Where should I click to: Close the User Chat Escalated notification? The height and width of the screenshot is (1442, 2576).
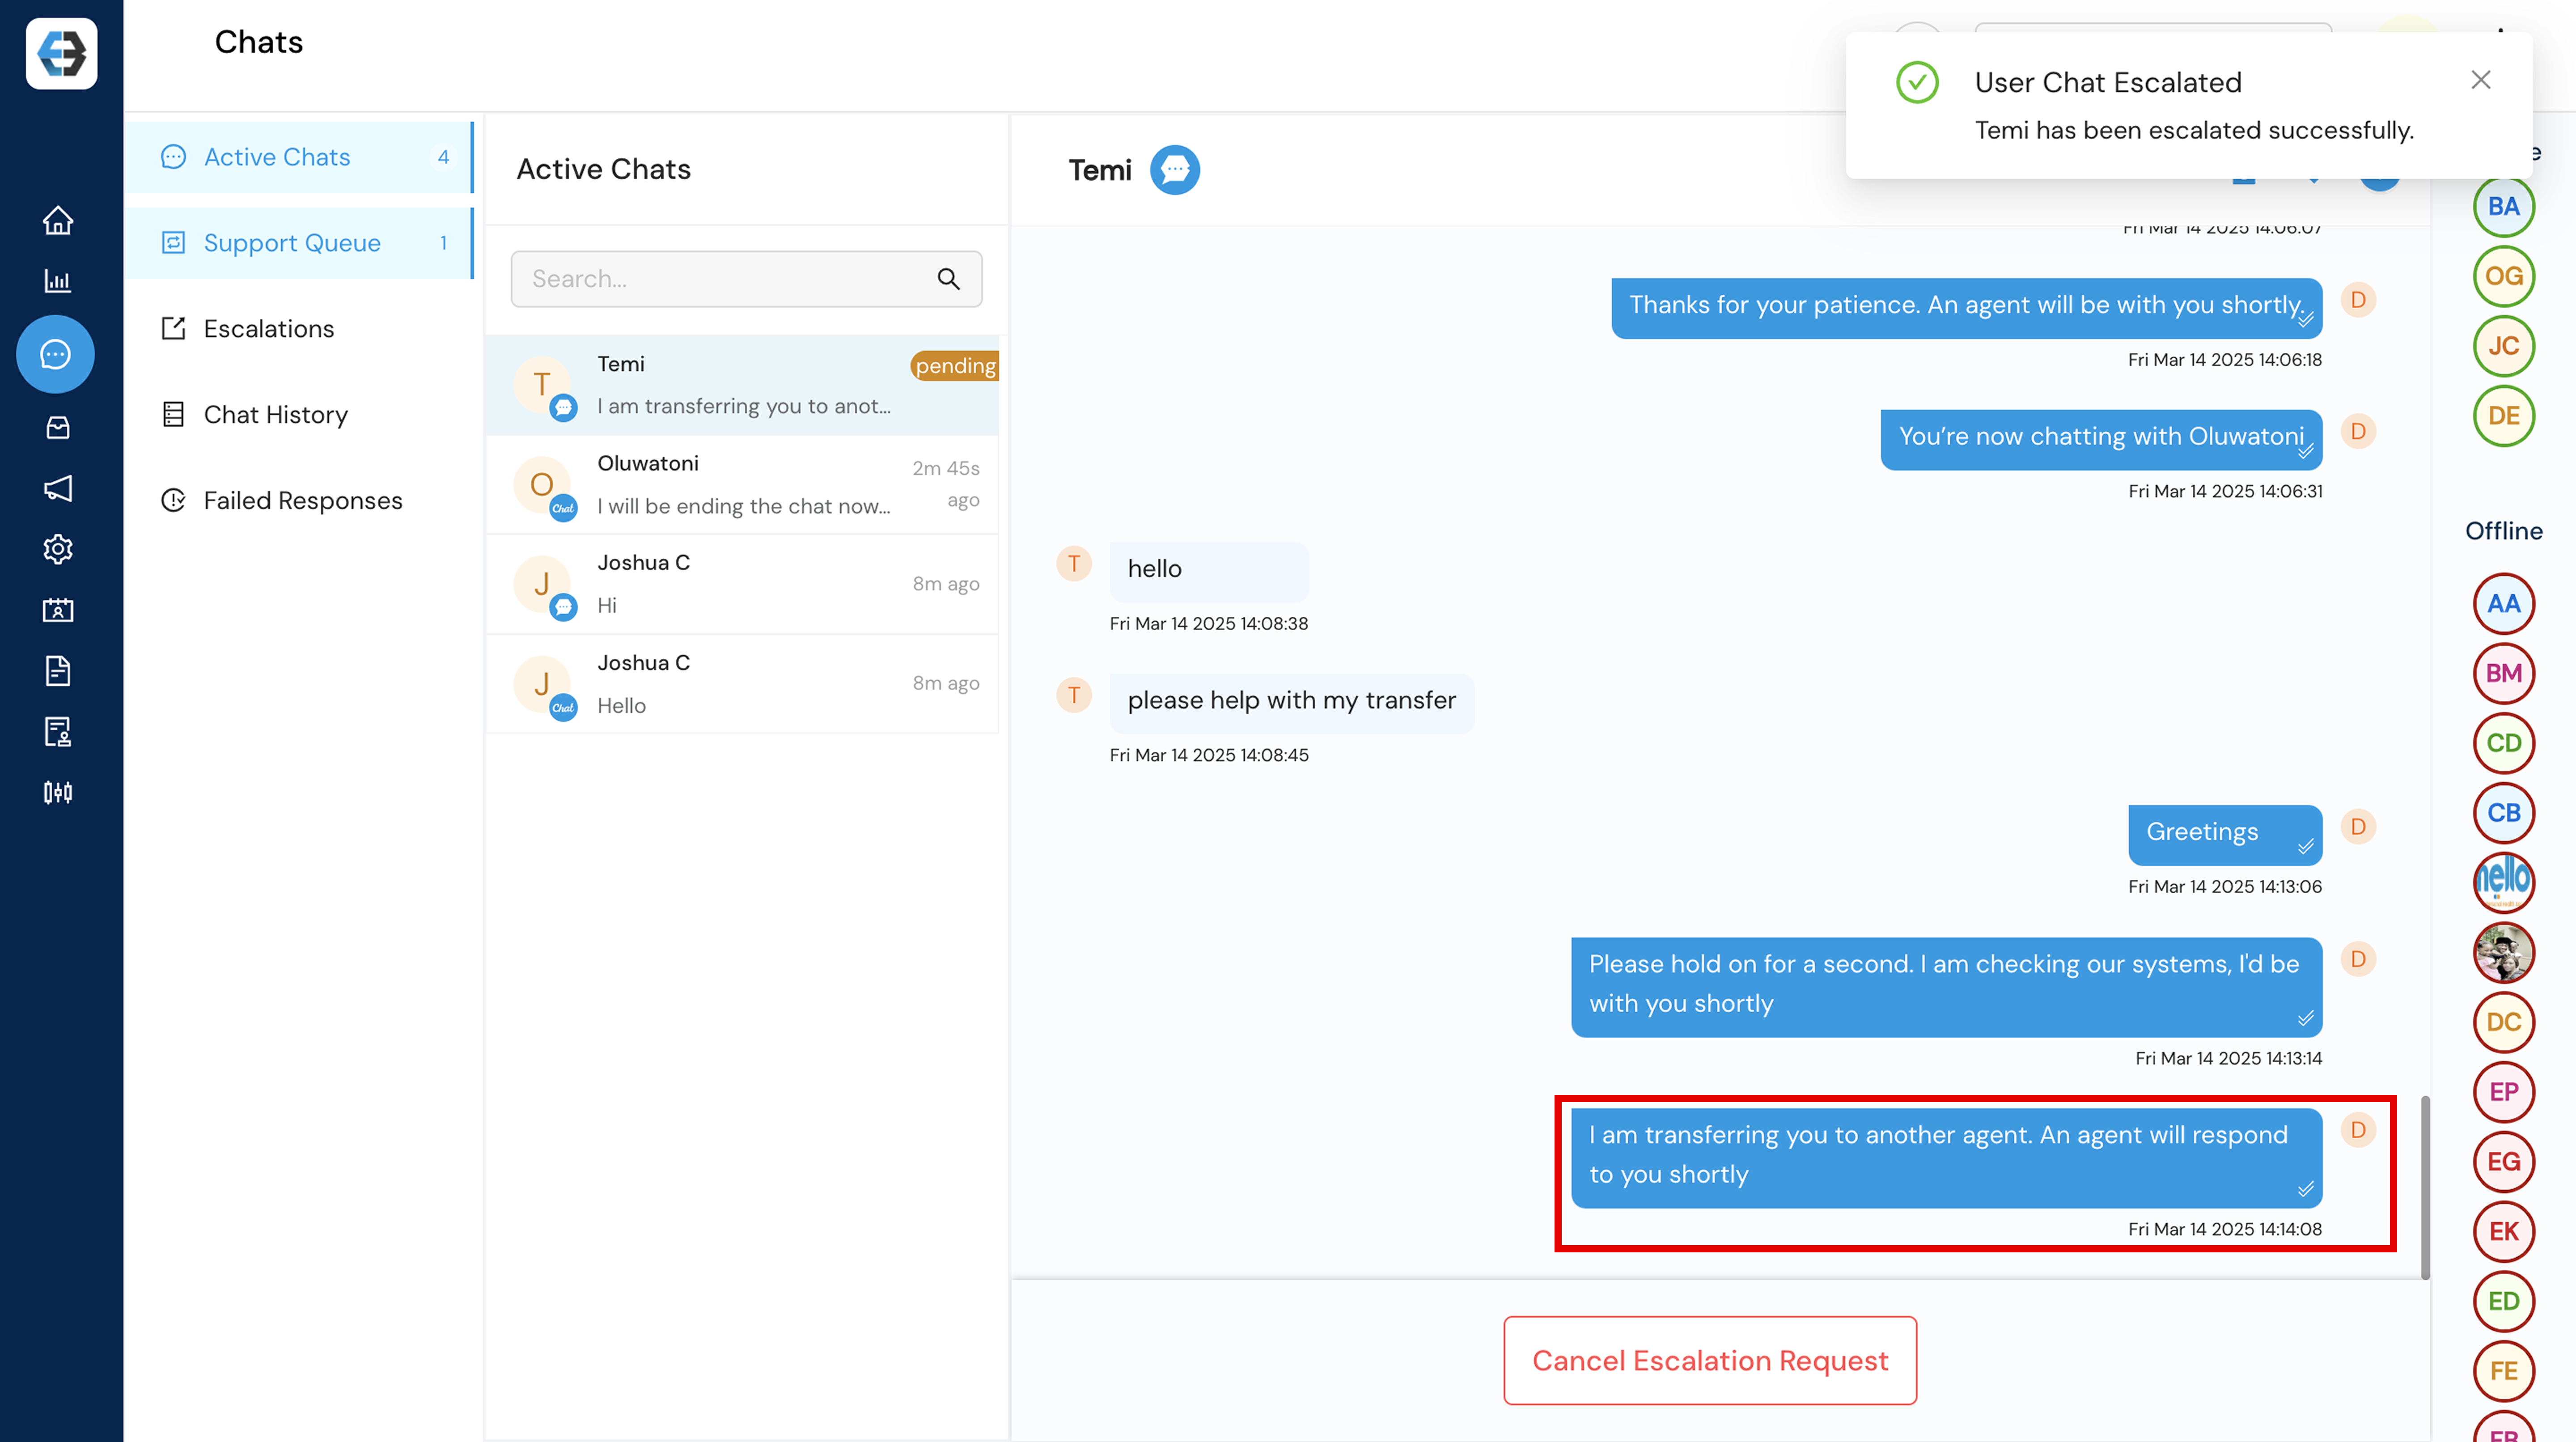click(x=2481, y=80)
